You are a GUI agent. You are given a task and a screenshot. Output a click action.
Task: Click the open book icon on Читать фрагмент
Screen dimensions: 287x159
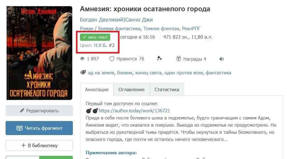click(x=19, y=128)
